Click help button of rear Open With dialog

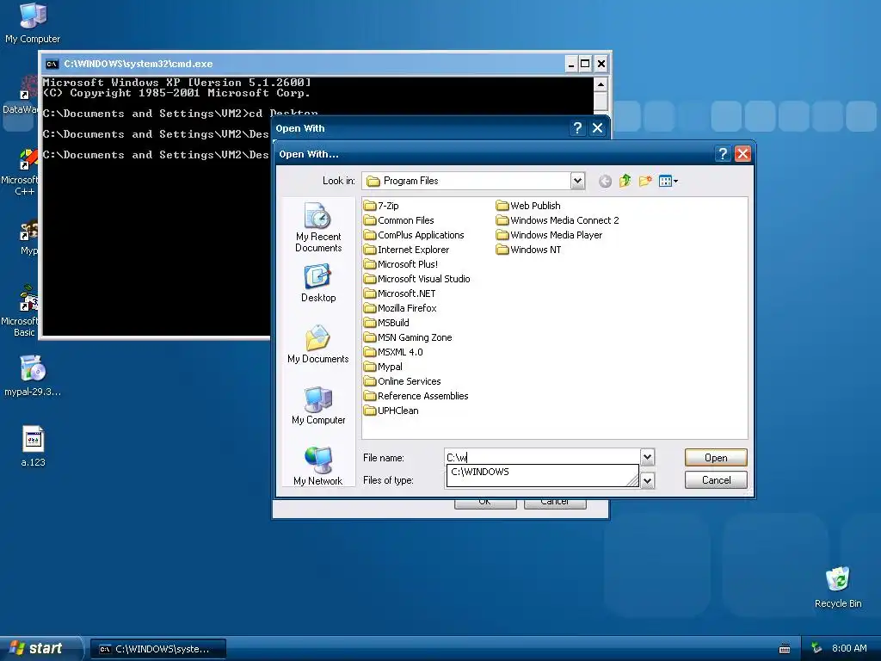(577, 128)
